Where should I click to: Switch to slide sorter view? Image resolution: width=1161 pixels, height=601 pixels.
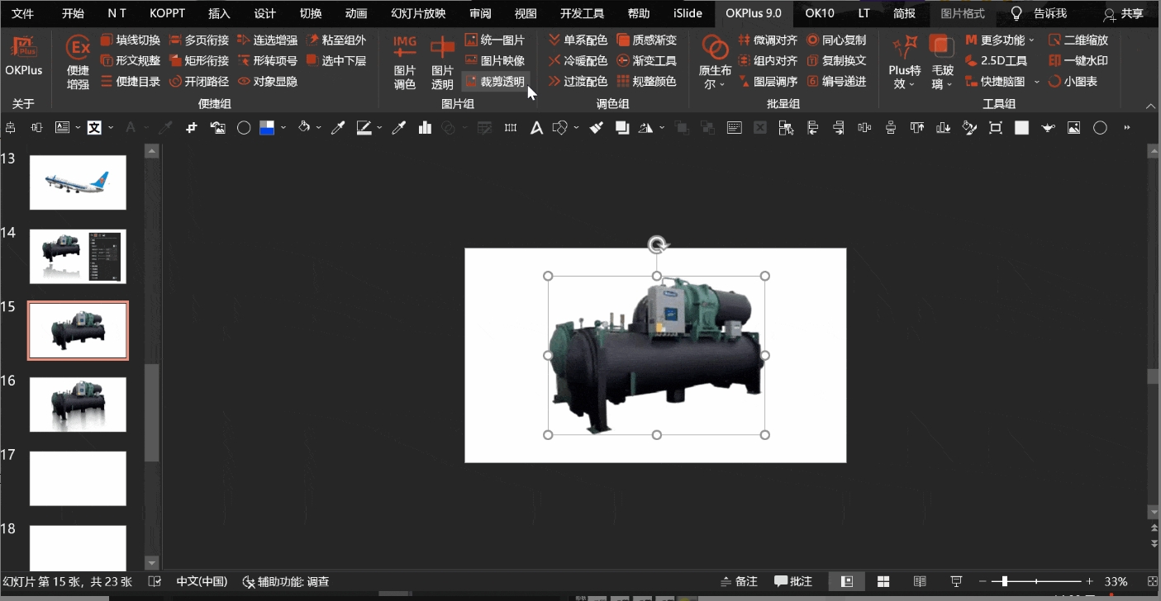point(883,581)
